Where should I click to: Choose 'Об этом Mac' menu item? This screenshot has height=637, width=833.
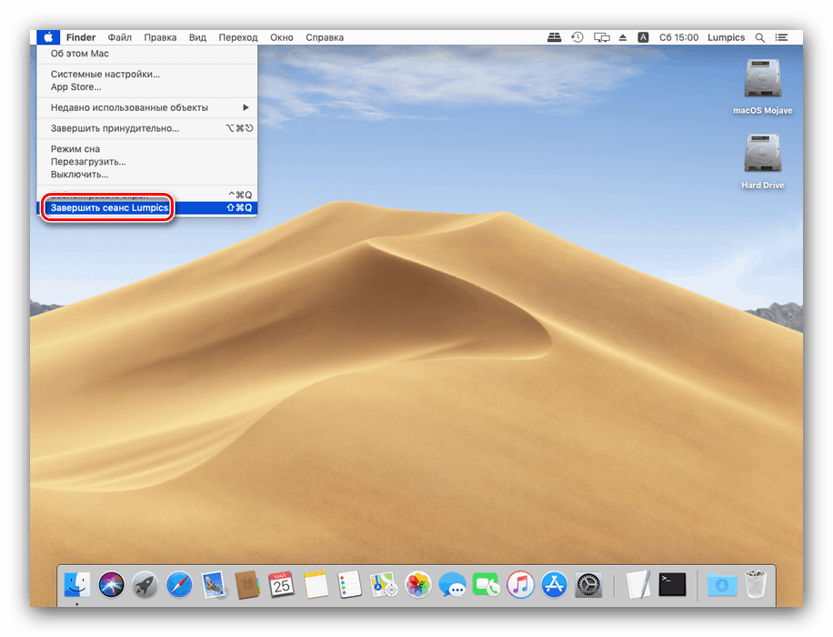click(x=147, y=54)
